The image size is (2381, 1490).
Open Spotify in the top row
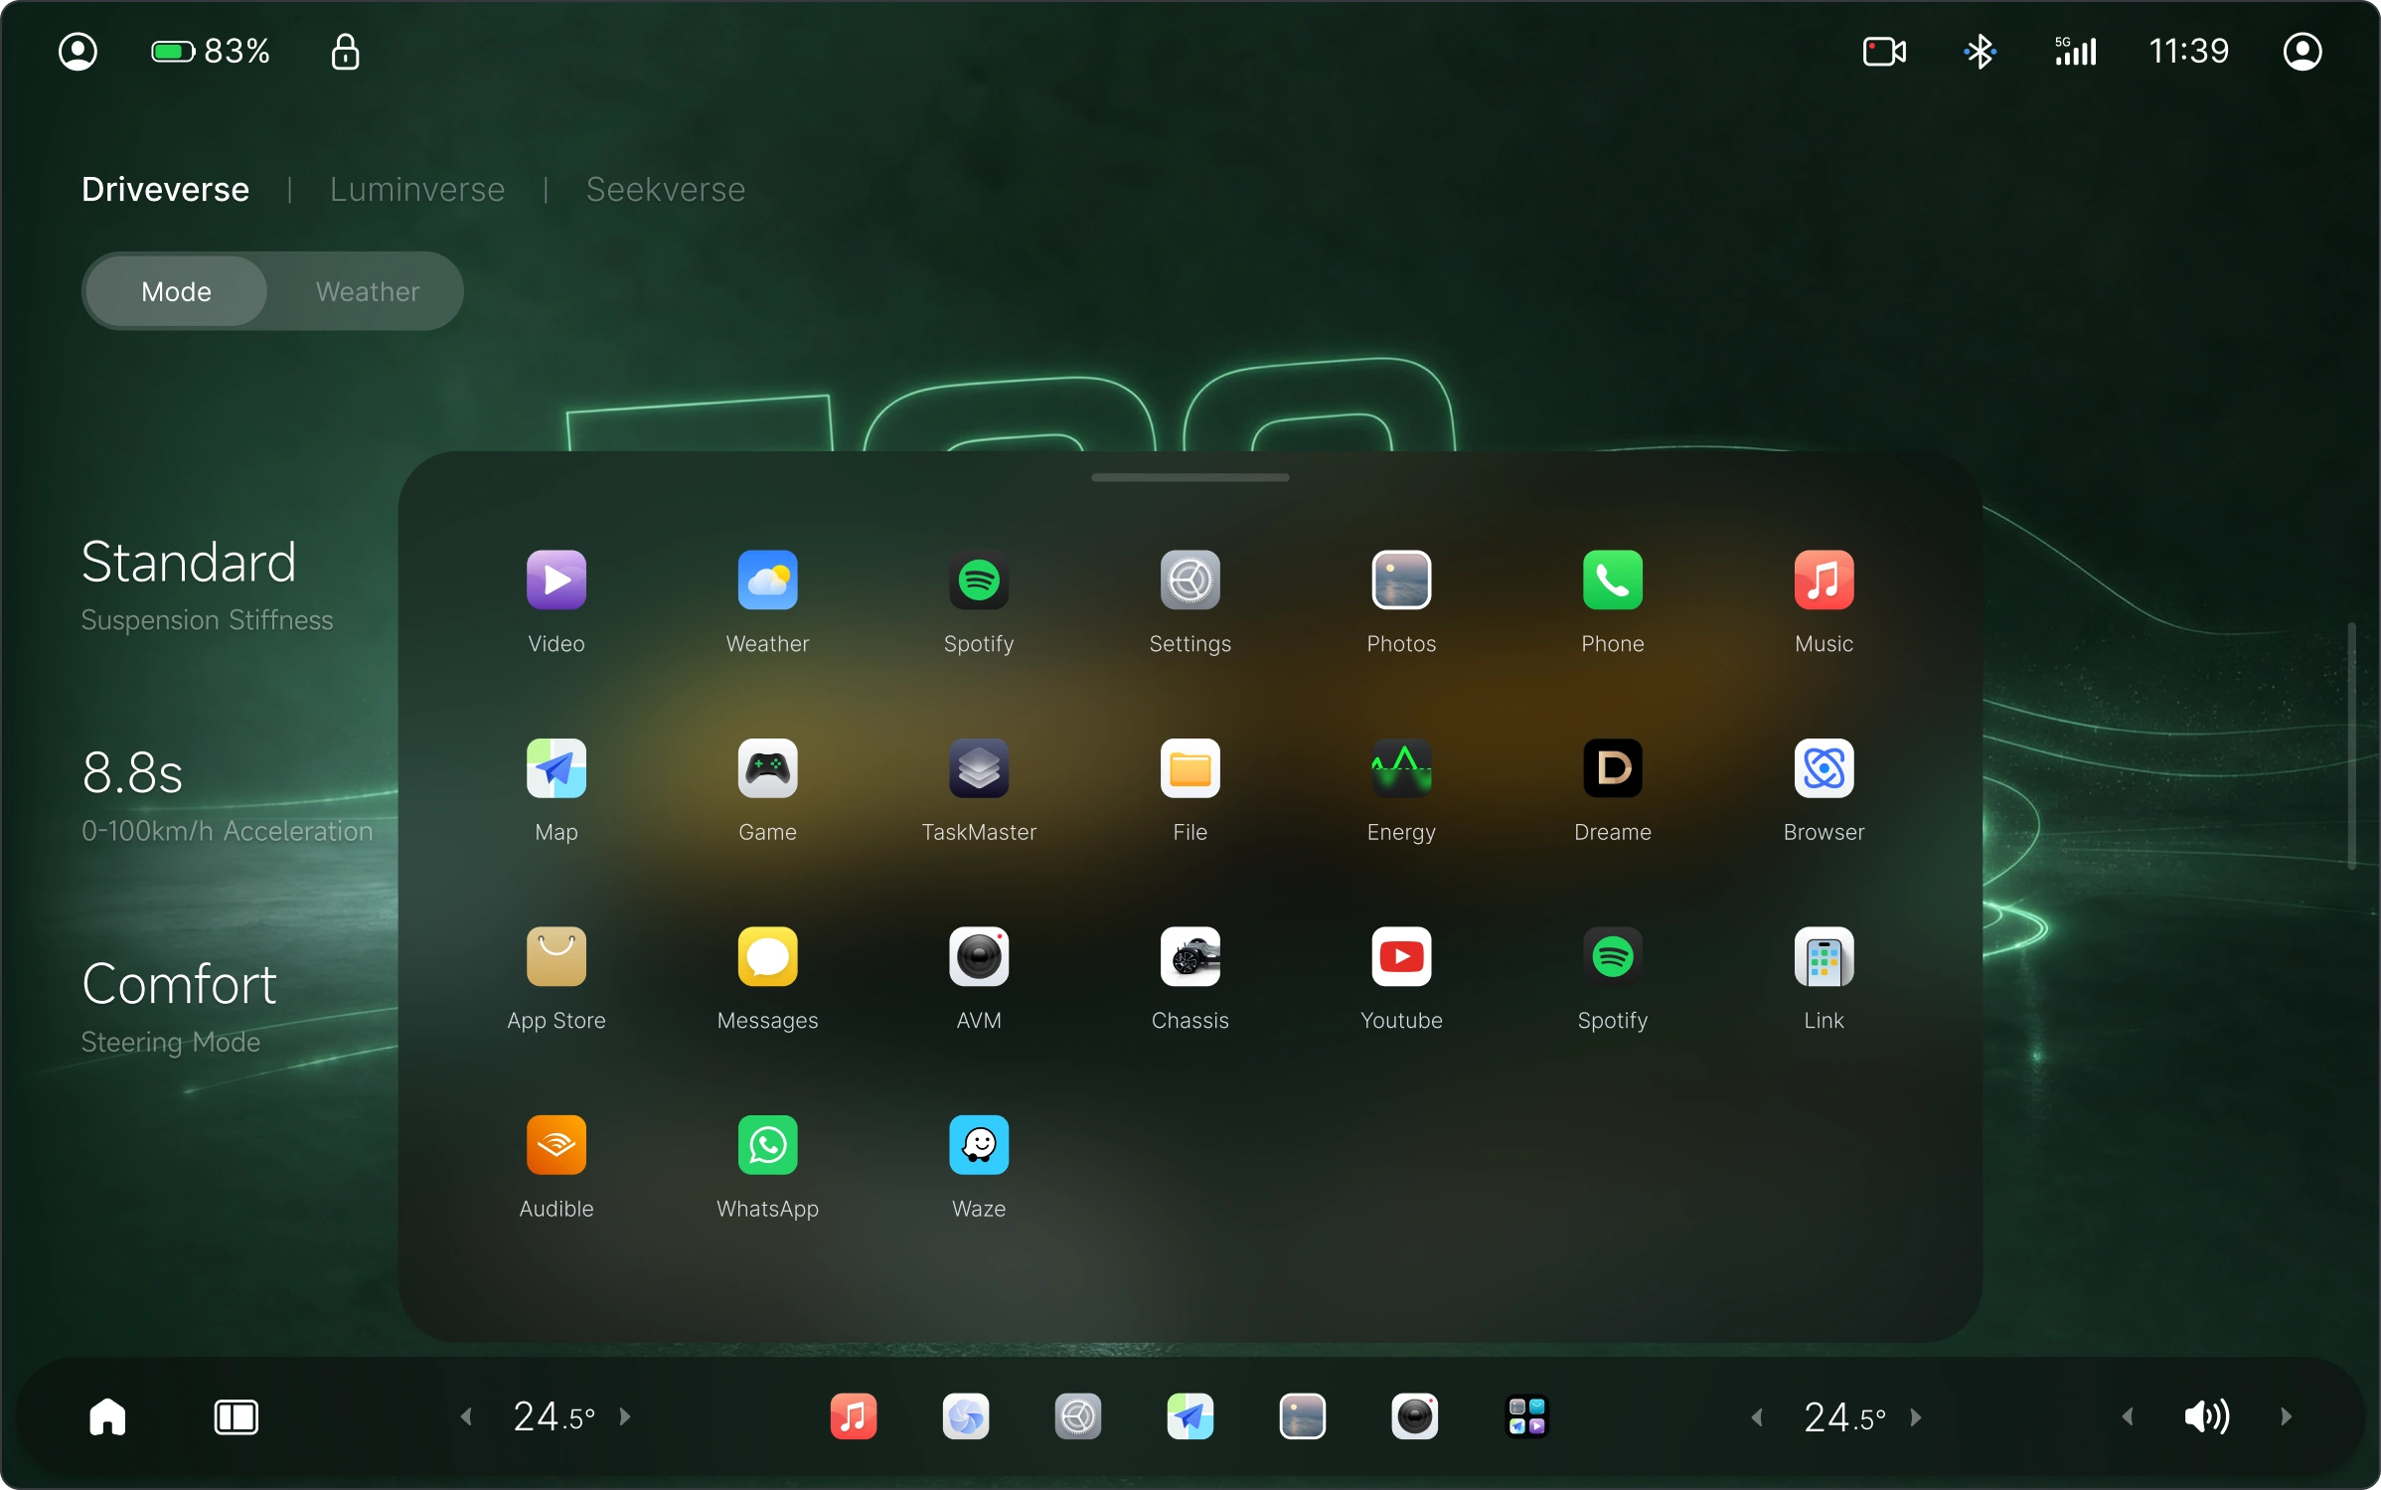tap(979, 579)
